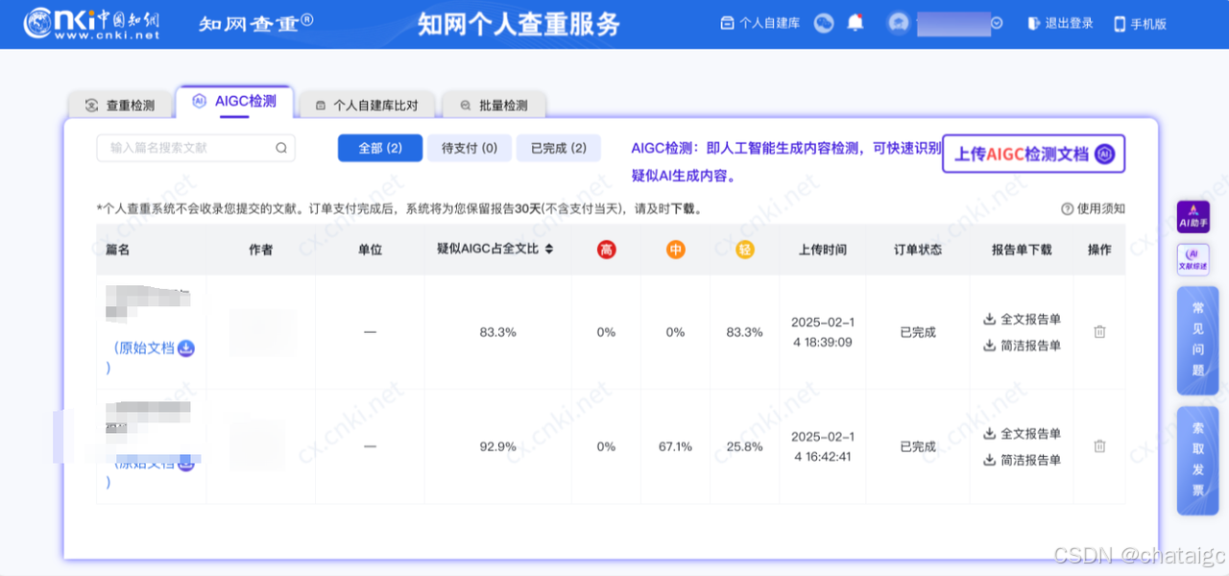Download 原始文档 for the 83.3% row
This screenshot has width=1229, height=576.
click(186, 348)
